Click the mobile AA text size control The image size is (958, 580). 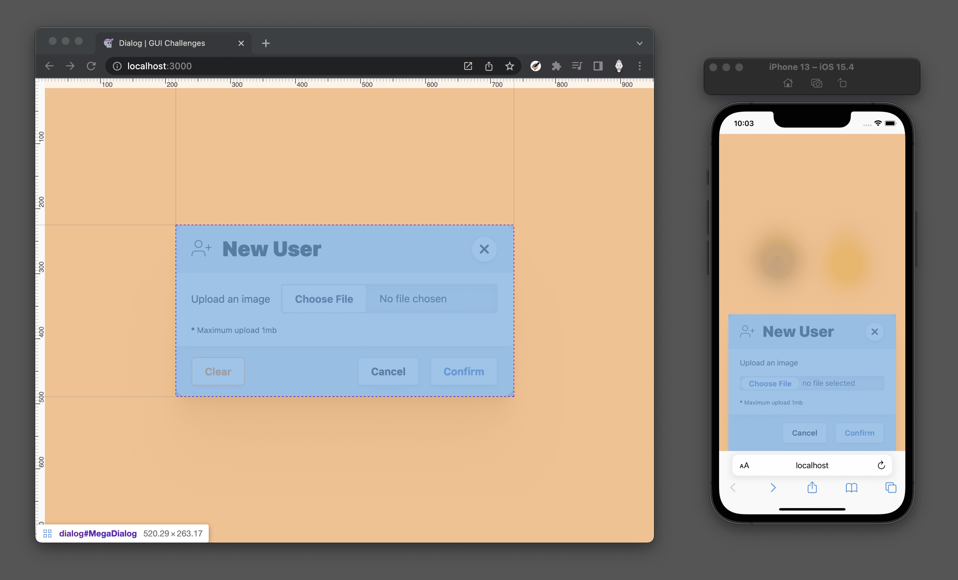(x=744, y=464)
